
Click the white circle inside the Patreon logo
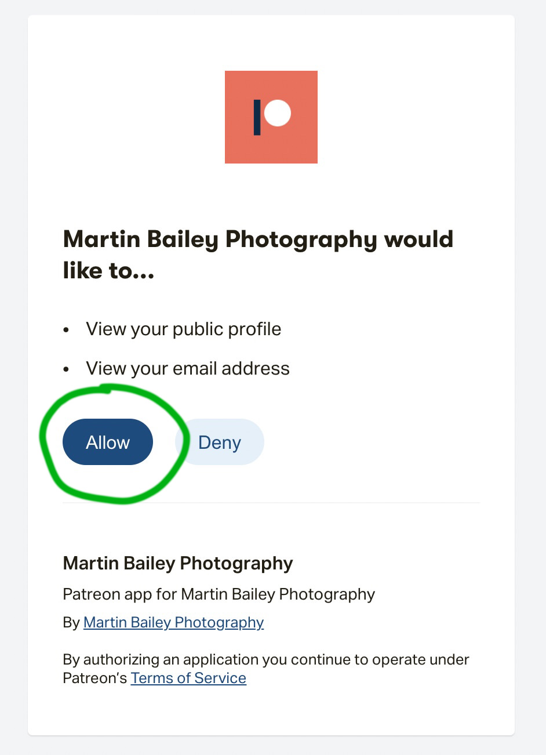[x=278, y=113]
